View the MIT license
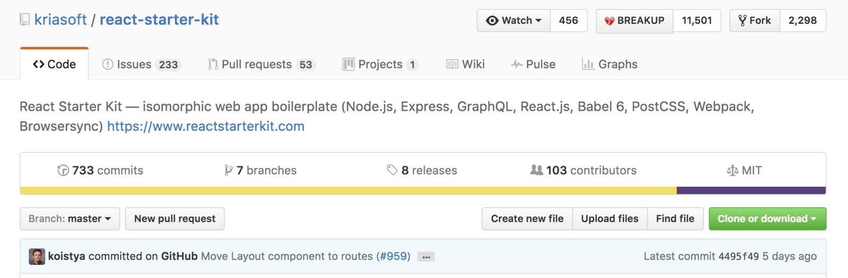848x278 pixels. click(x=744, y=171)
